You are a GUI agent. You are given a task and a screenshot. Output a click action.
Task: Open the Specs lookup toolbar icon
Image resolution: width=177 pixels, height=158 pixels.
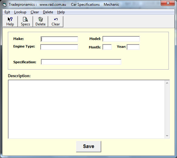point(25,21)
